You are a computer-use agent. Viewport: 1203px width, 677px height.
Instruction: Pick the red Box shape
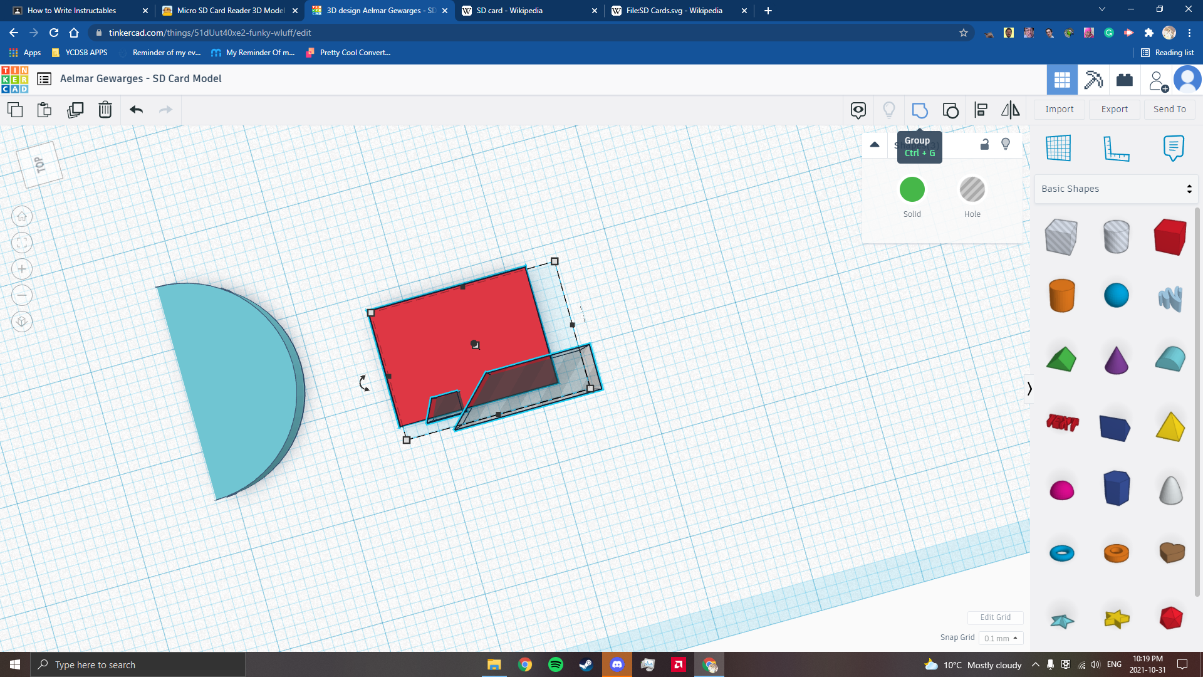(1170, 236)
